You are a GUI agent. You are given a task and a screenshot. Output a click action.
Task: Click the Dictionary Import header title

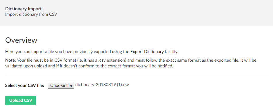point(24,9)
